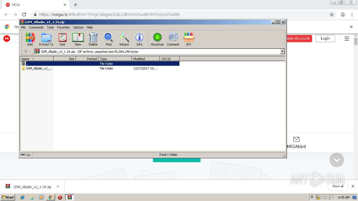Show hidden tray icons arrow

click(312, 197)
